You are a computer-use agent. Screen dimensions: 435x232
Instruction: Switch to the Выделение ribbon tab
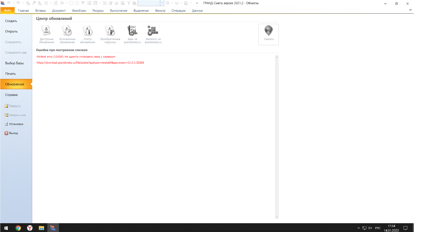141,11
